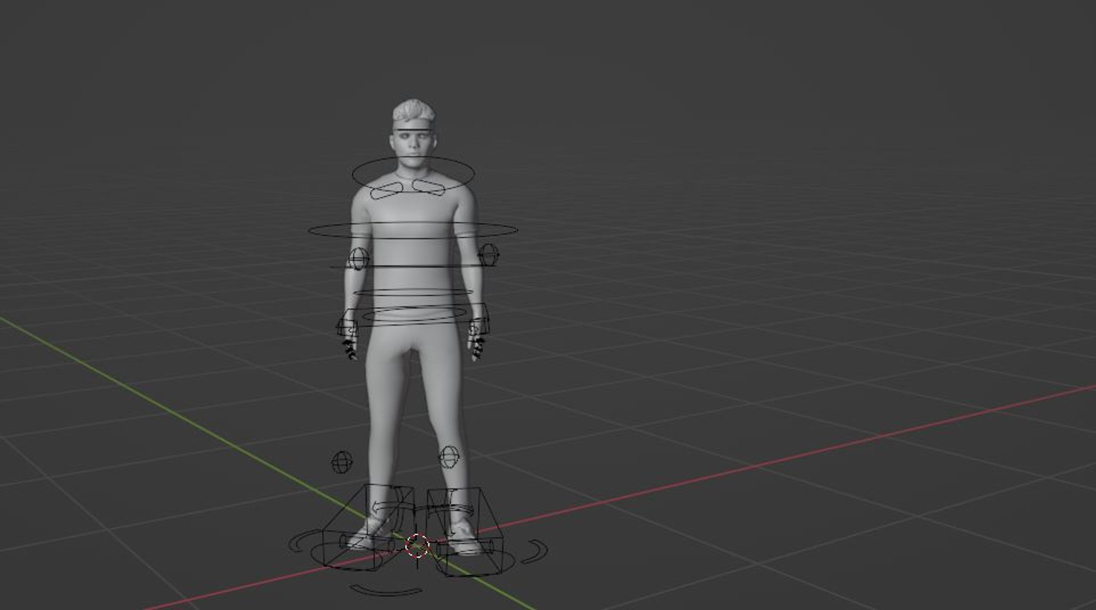This screenshot has height=610, width=1096.
Task: Select the head control ring across the forehead
Action: (414, 130)
